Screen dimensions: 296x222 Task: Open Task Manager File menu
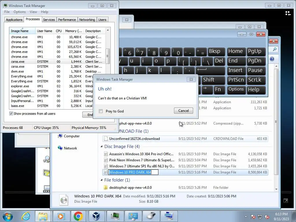[7, 12]
